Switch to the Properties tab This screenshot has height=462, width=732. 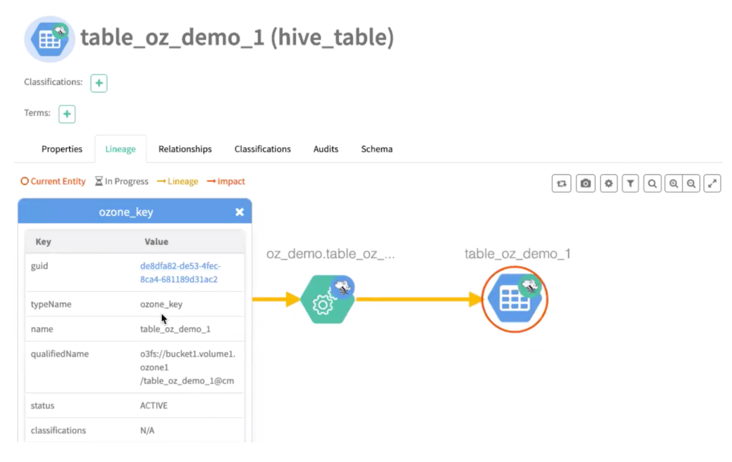62,149
